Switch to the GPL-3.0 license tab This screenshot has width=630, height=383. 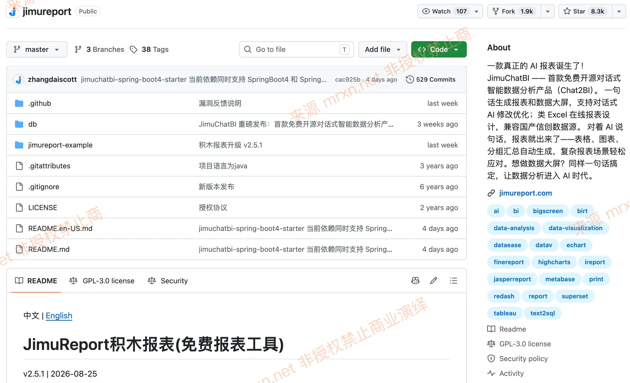point(102,281)
